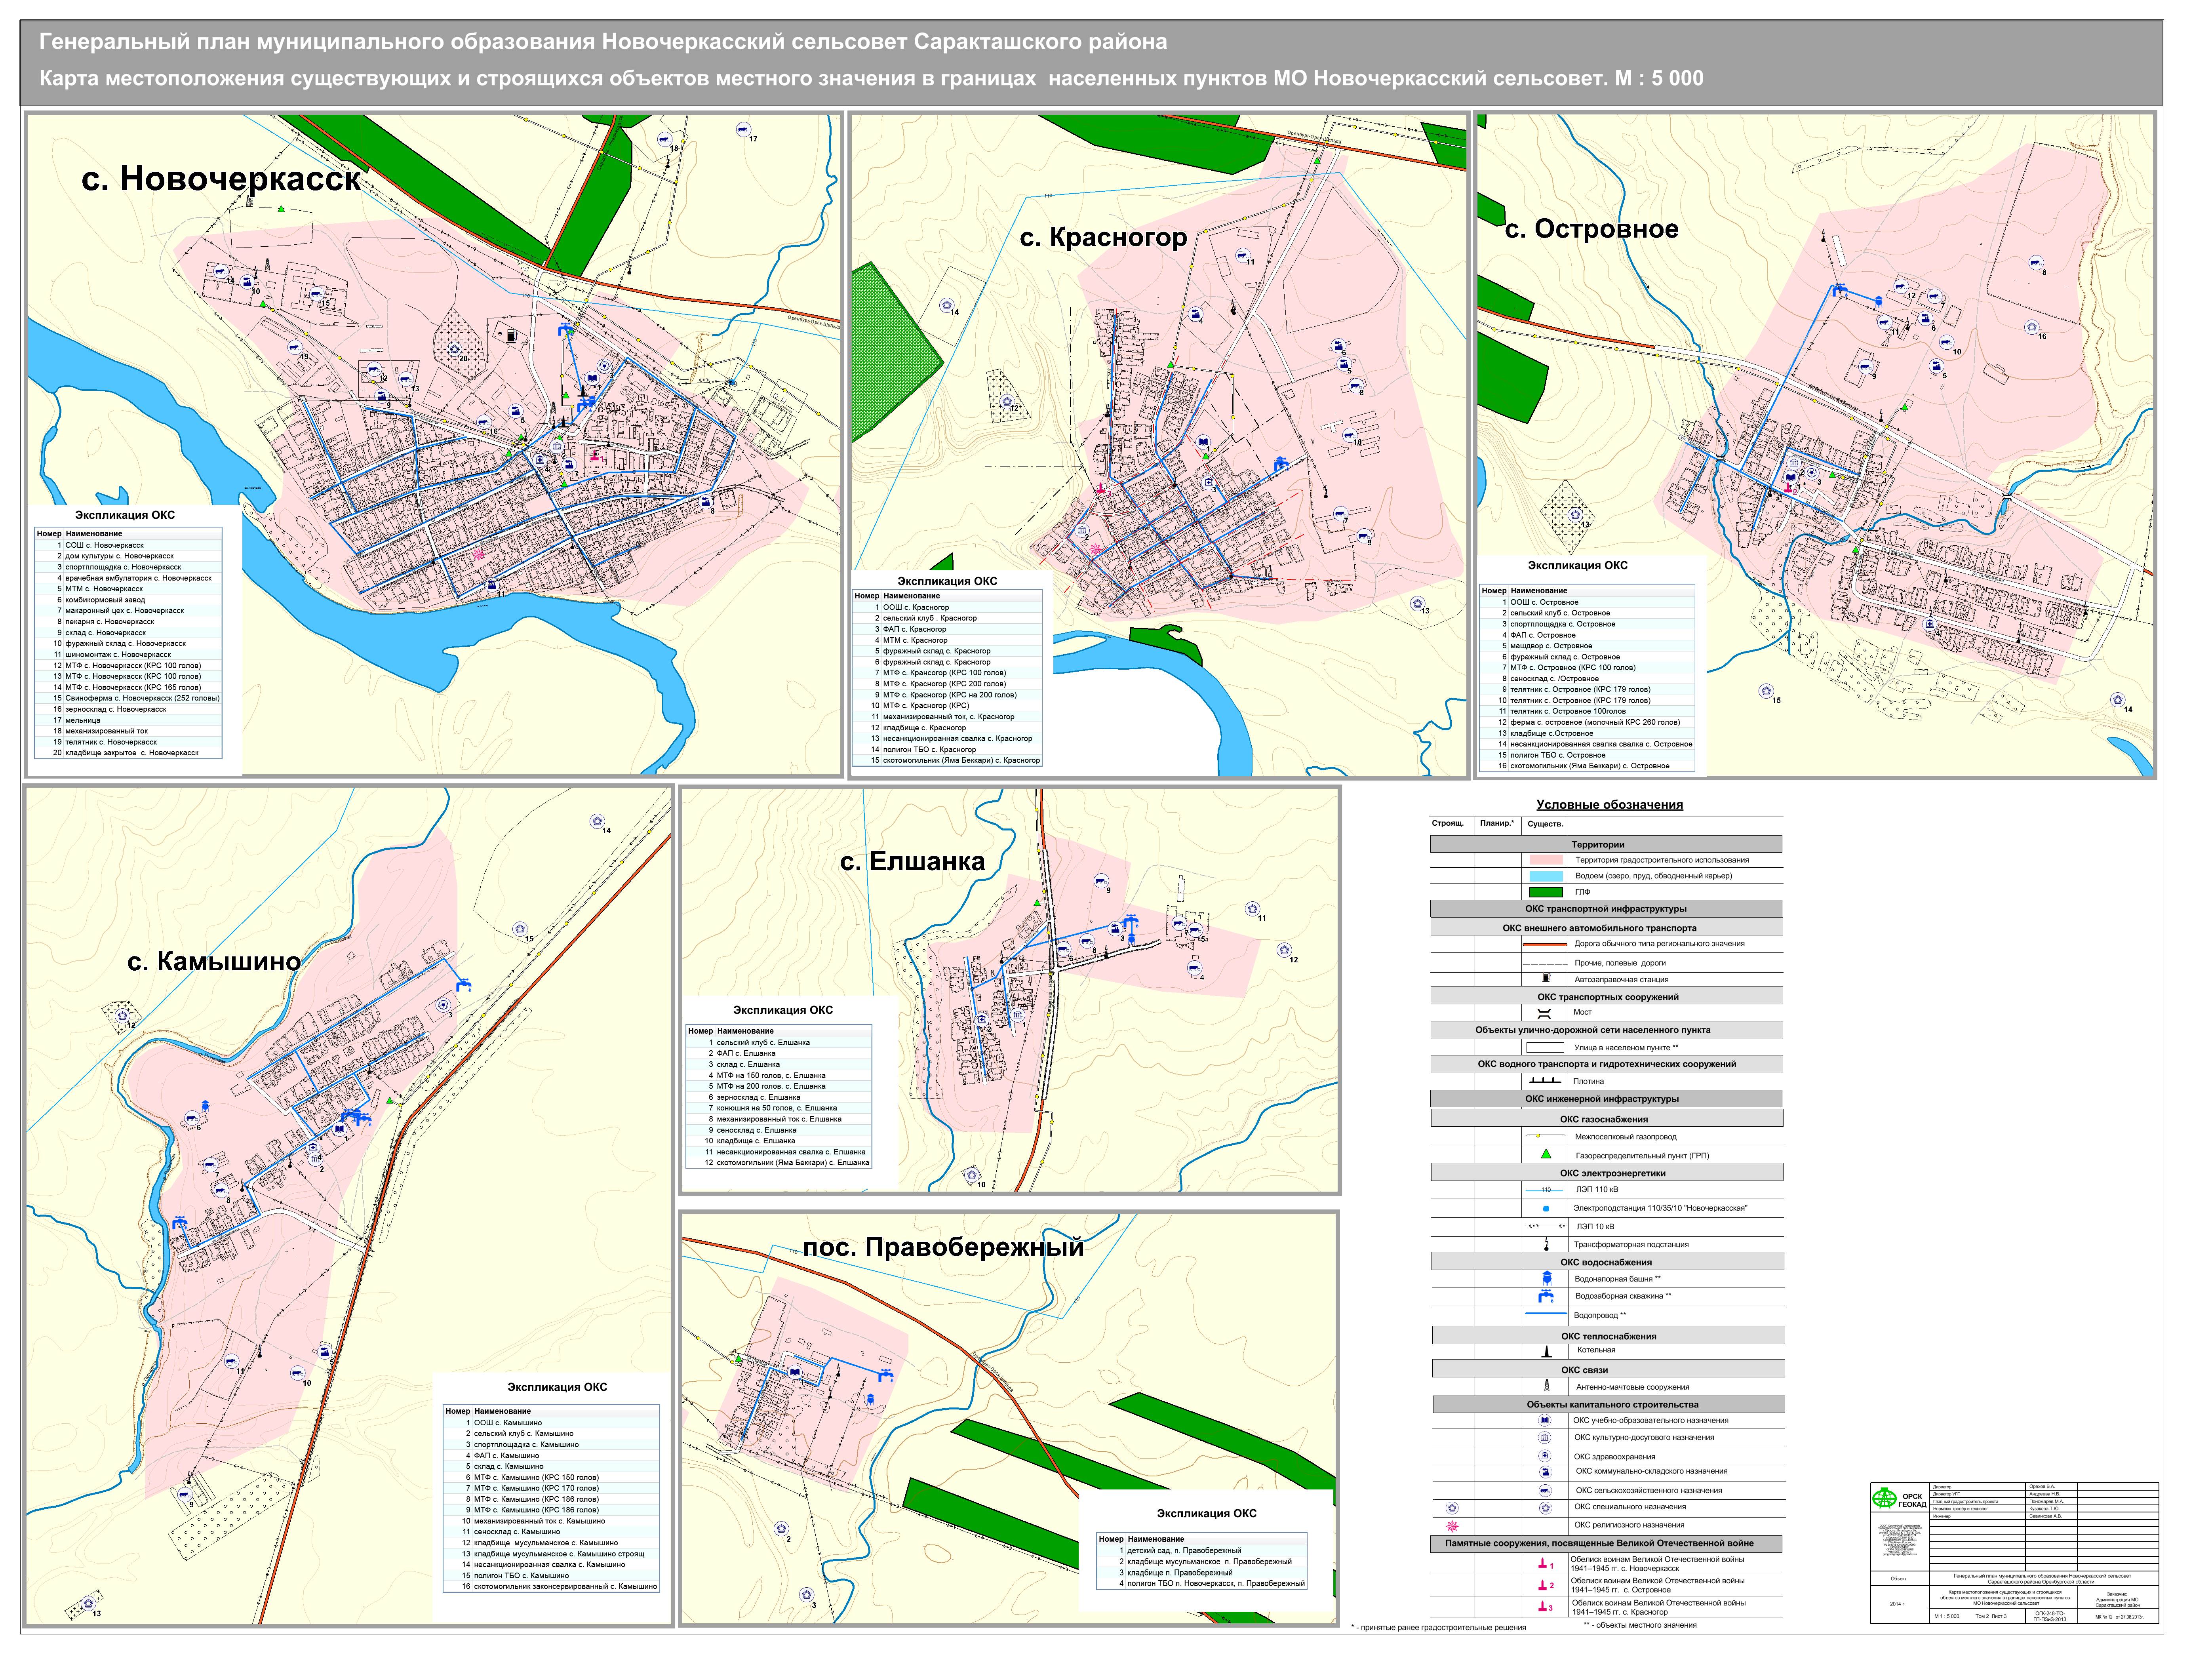2212x1653 pixels.
Task: Click the special-purpose ОКС icon in Существ. column
Action: click(1545, 1508)
